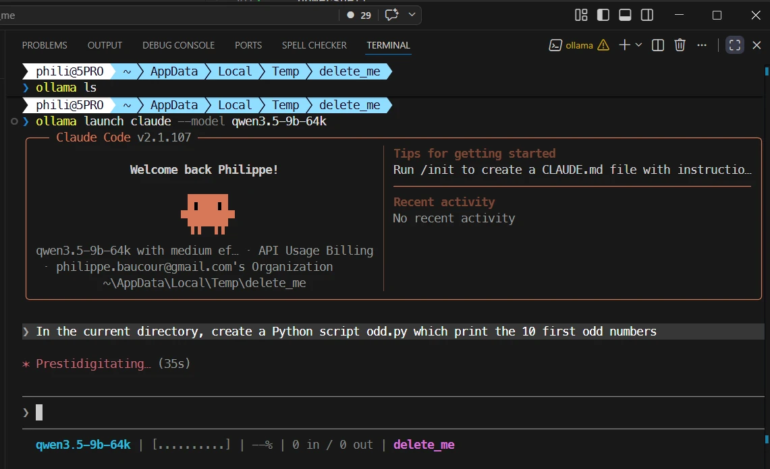Toggle the bottom Panel visibility
Screen dimensions: 770x469
(625, 15)
